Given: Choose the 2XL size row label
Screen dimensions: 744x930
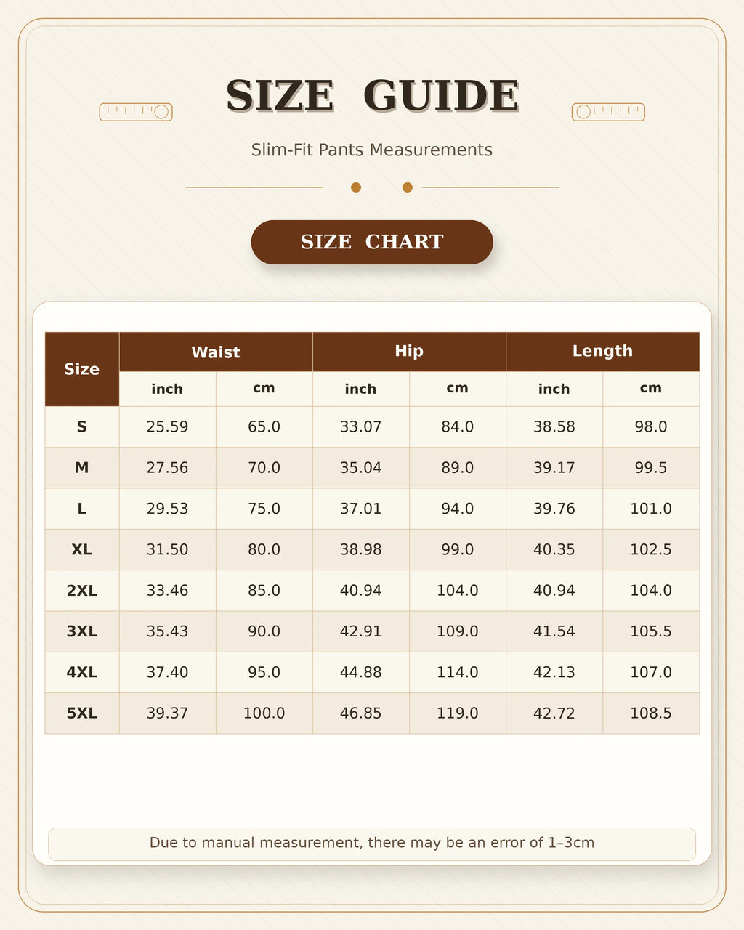Looking at the screenshot, I should click(x=82, y=591).
